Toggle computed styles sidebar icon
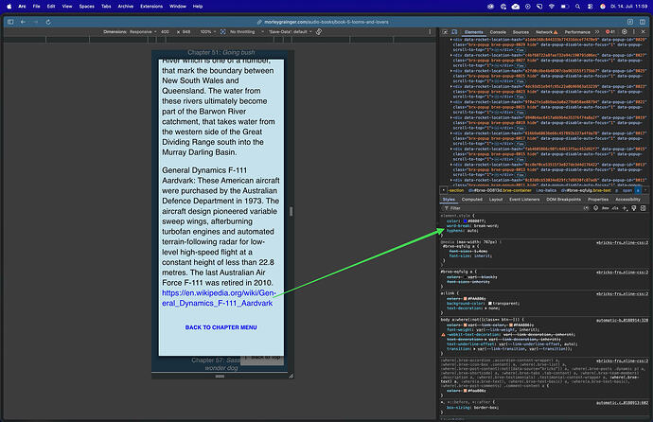 coord(643,208)
